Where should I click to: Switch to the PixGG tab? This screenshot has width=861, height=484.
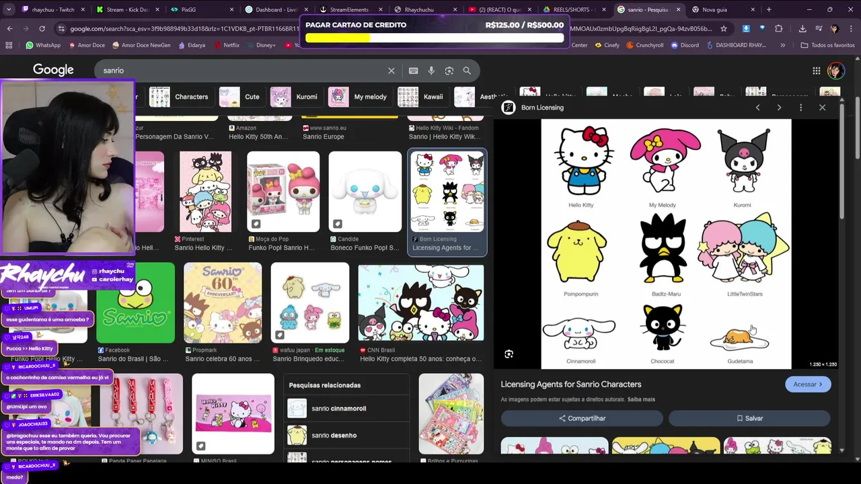coord(200,9)
